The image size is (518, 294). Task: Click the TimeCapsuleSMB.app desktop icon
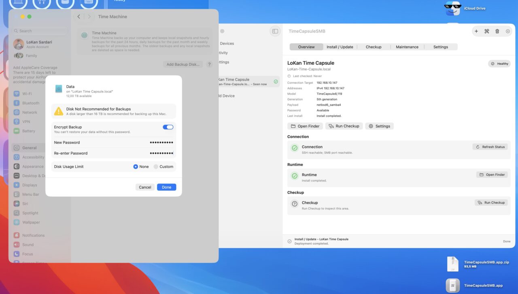[x=453, y=286]
